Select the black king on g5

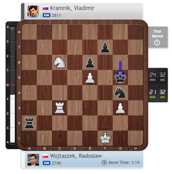120,78
